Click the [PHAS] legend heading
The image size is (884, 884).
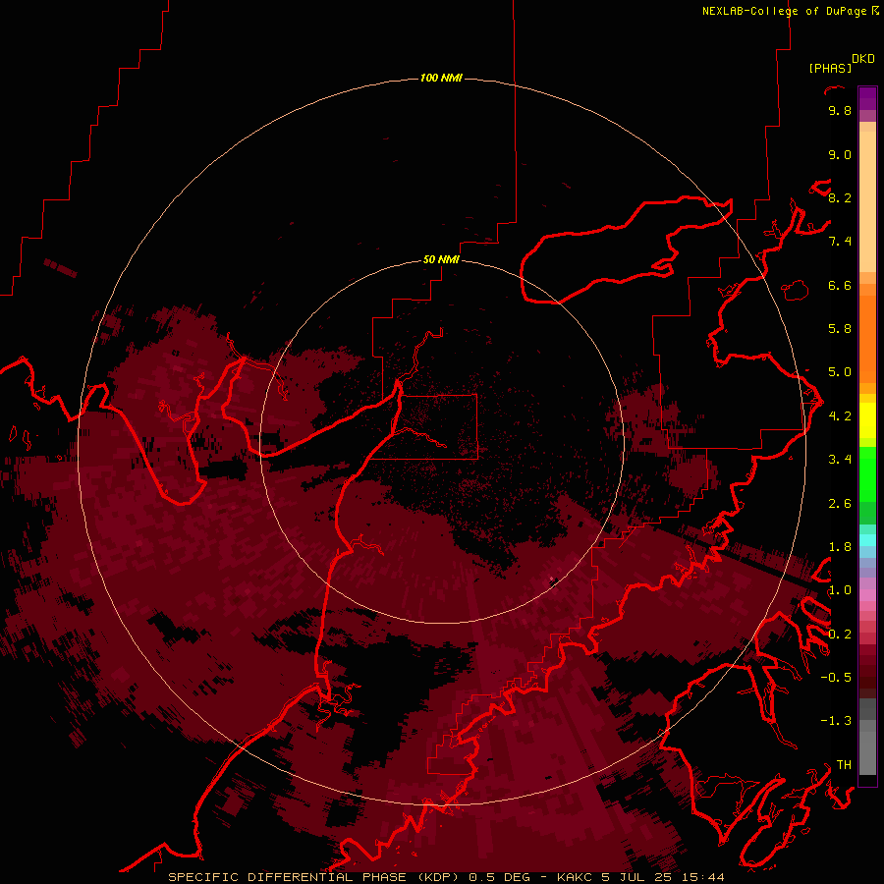coord(830,68)
